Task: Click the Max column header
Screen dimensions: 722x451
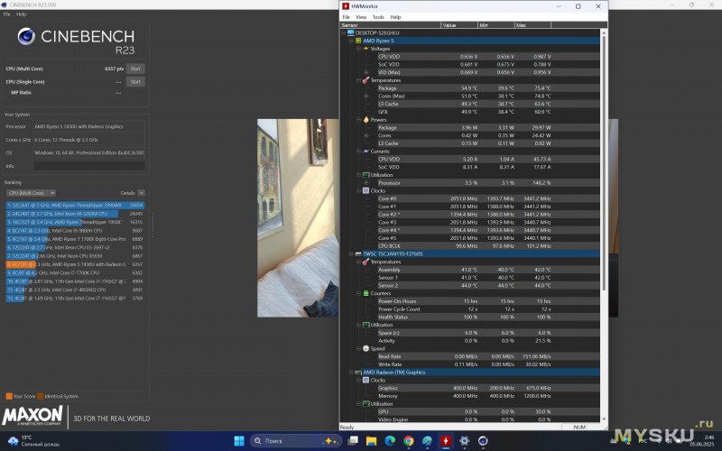Action: point(532,25)
